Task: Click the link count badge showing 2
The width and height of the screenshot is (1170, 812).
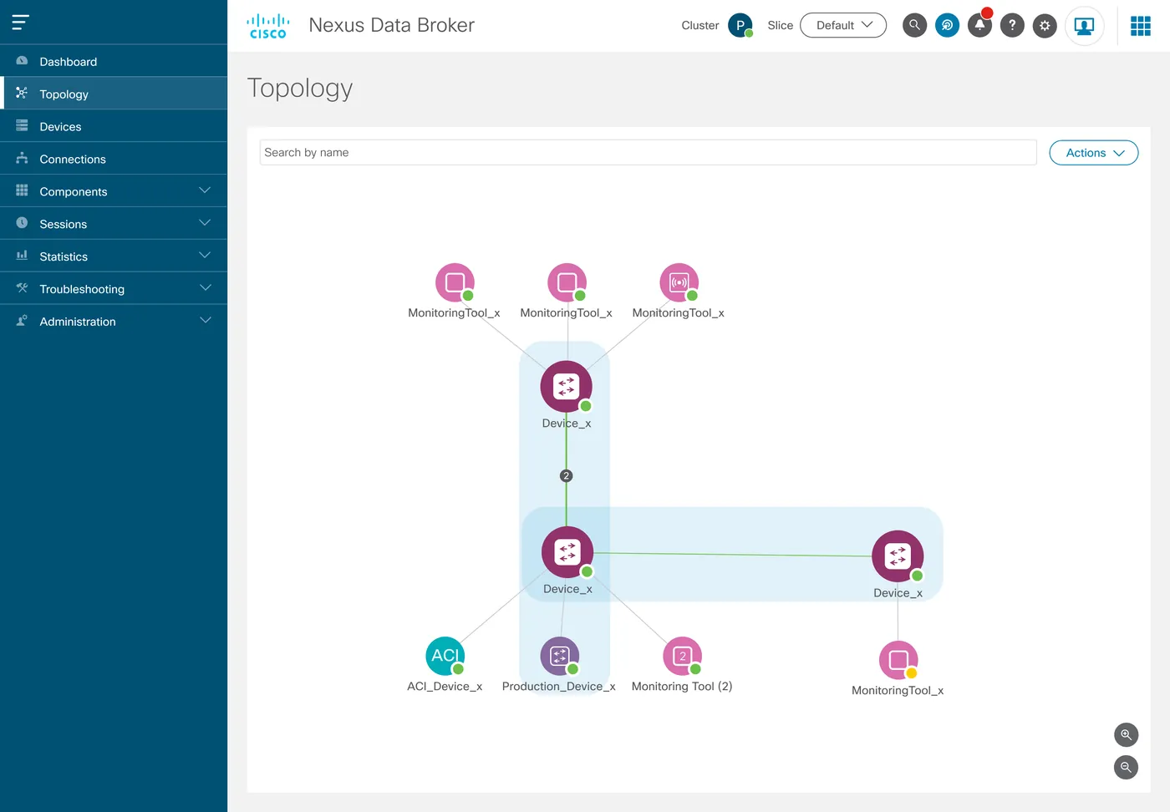Action: (x=566, y=476)
